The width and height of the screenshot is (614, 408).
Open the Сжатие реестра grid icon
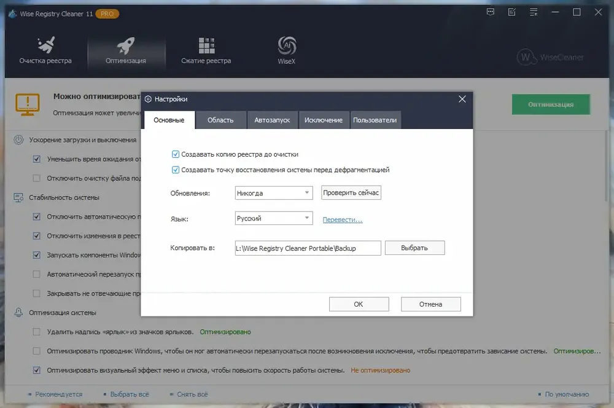(x=206, y=45)
